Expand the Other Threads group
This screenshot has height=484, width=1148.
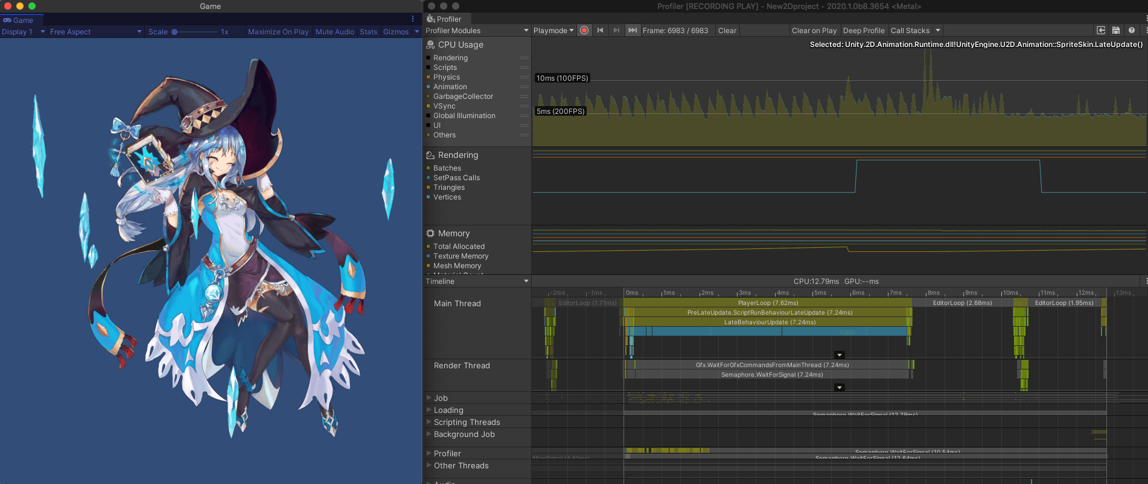click(429, 465)
